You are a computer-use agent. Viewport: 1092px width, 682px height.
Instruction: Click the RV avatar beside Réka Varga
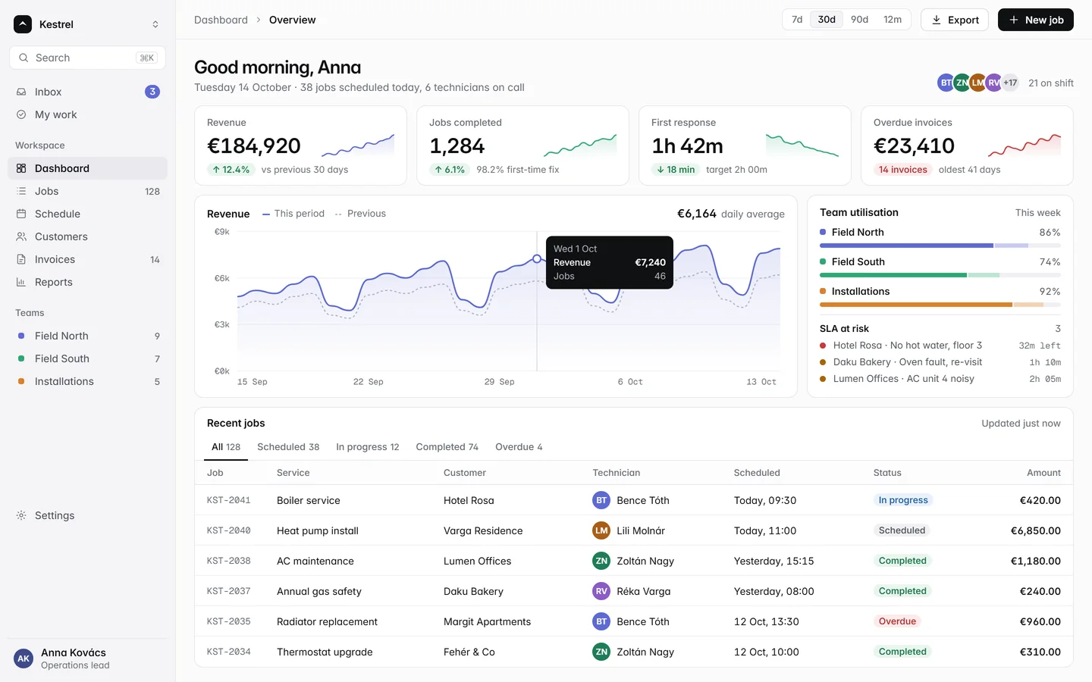[601, 591]
